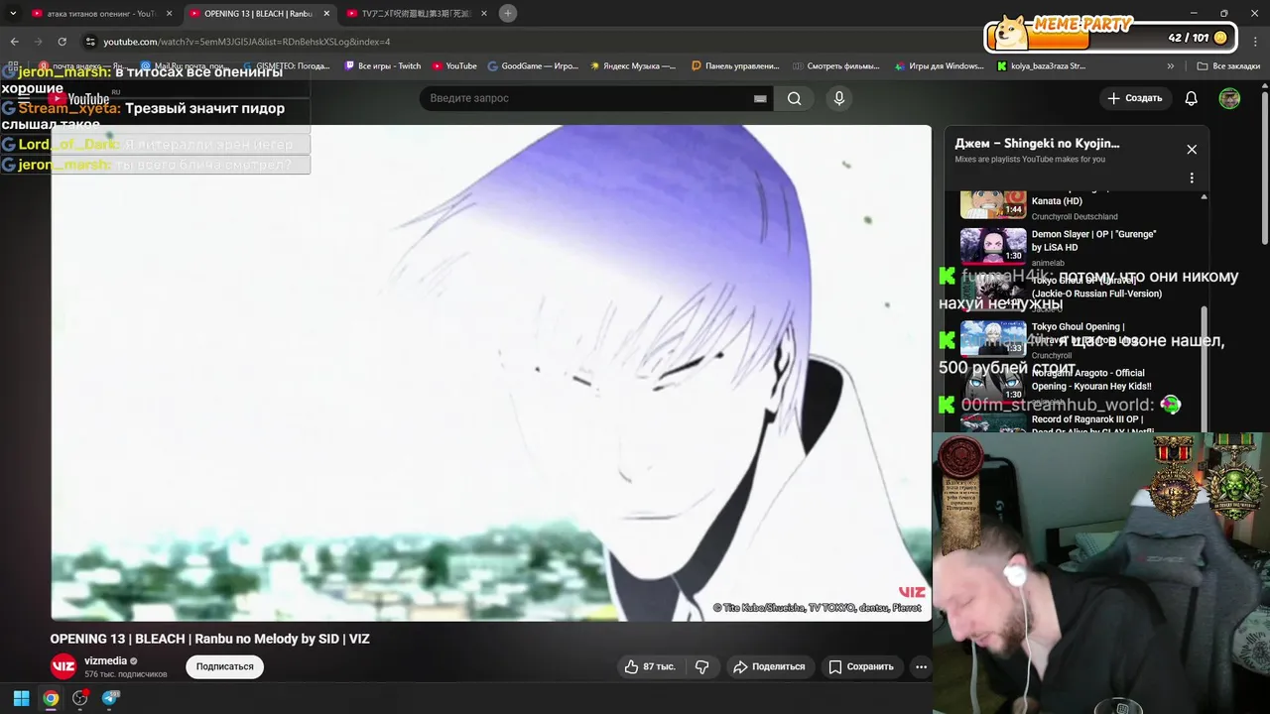Open the Все игры - Twitch bookmark

382,66
